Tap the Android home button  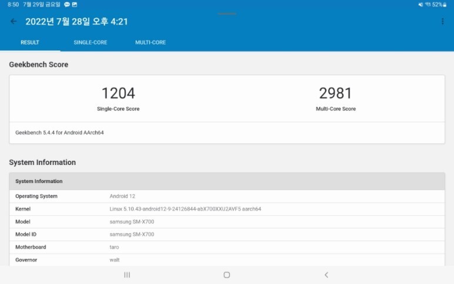click(227, 275)
